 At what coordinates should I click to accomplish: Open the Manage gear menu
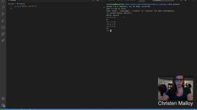tap(3, 105)
